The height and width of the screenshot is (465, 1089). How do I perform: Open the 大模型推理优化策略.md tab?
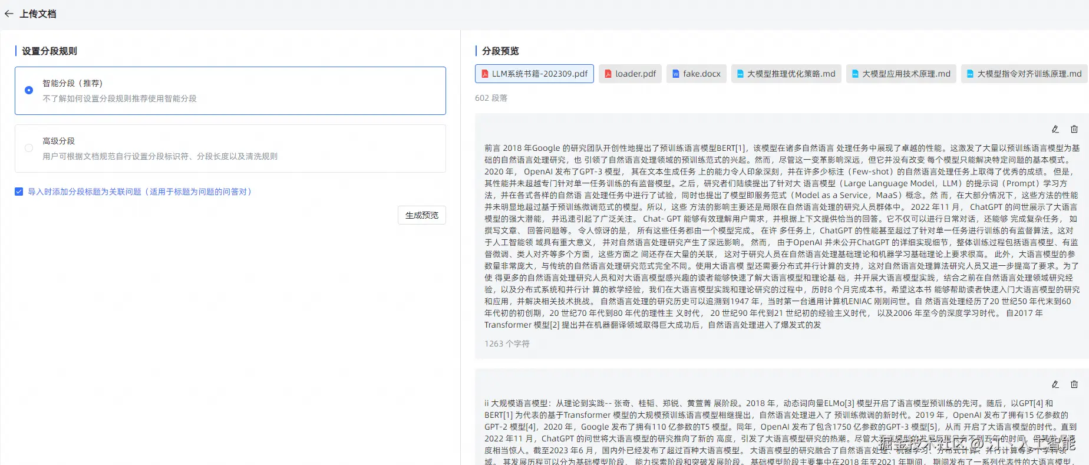click(x=786, y=74)
